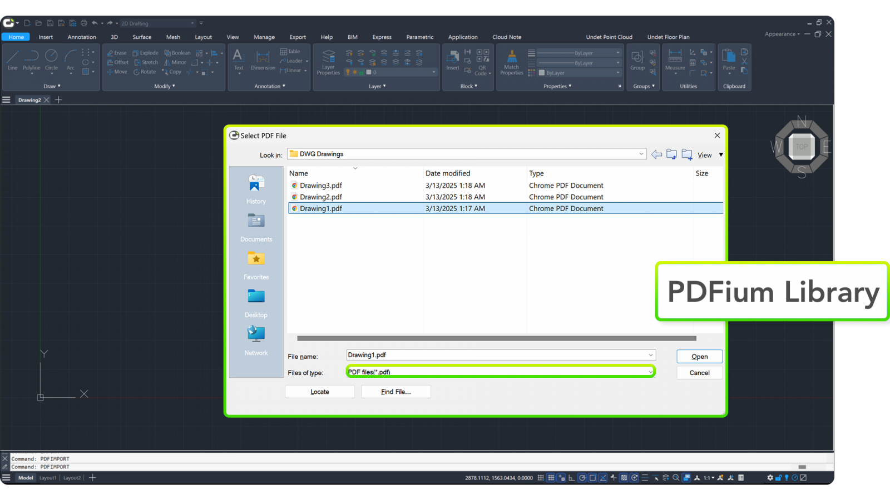Image resolution: width=890 pixels, height=500 pixels.
Task: Click the horizontal scrollbar in file list
Action: [x=497, y=338]
